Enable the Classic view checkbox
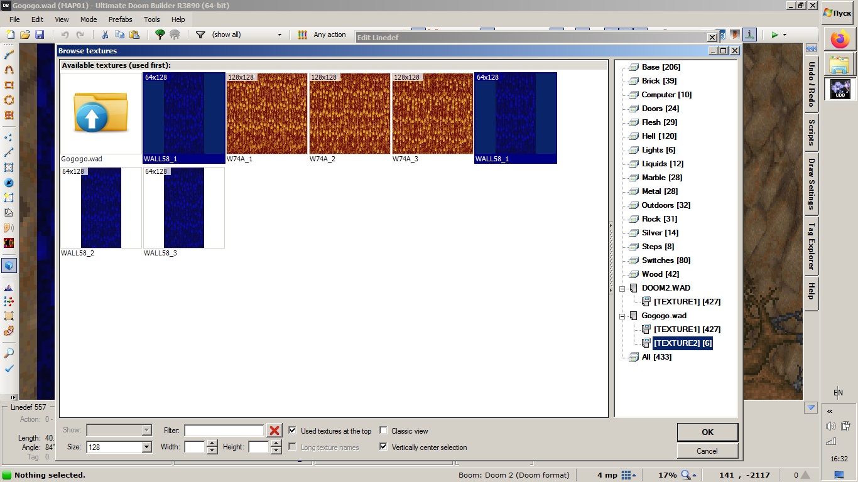858x482 pixels. coord(383,431)
